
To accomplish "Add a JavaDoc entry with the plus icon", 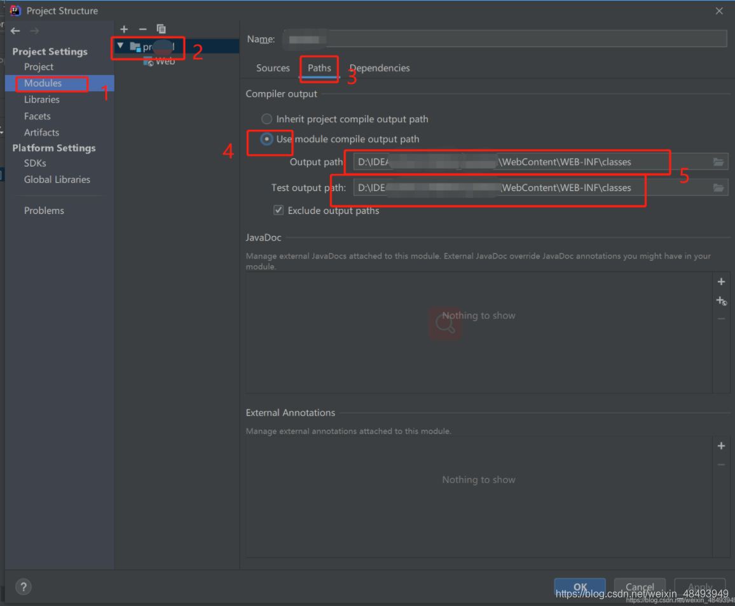I will tap(721, 281).
